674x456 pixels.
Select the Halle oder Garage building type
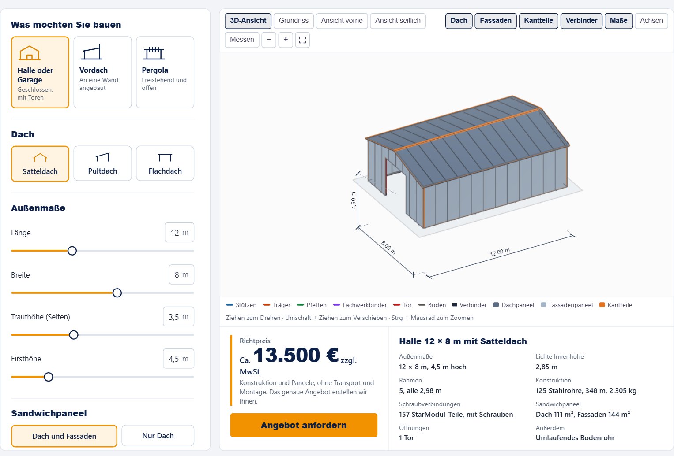(x=40, y=72)
